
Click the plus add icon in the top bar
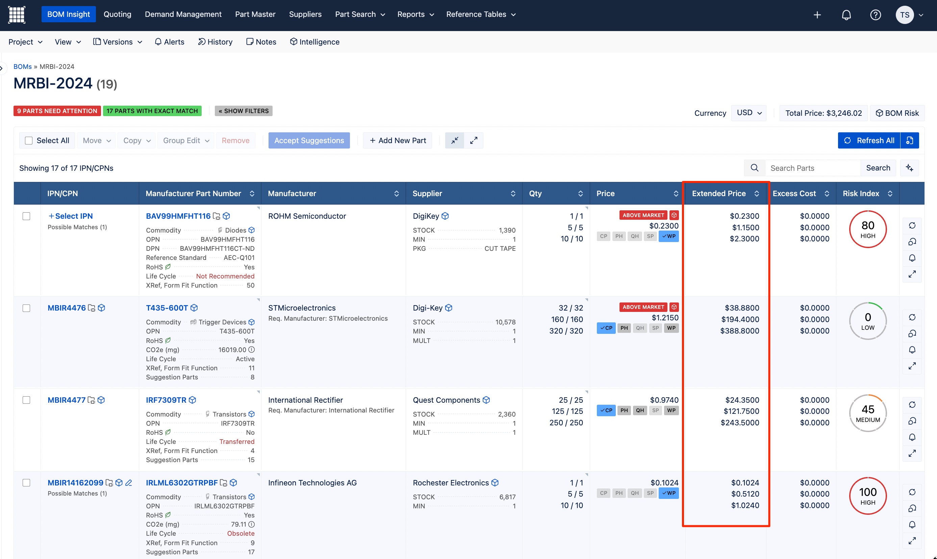click(x=817, y=15)
